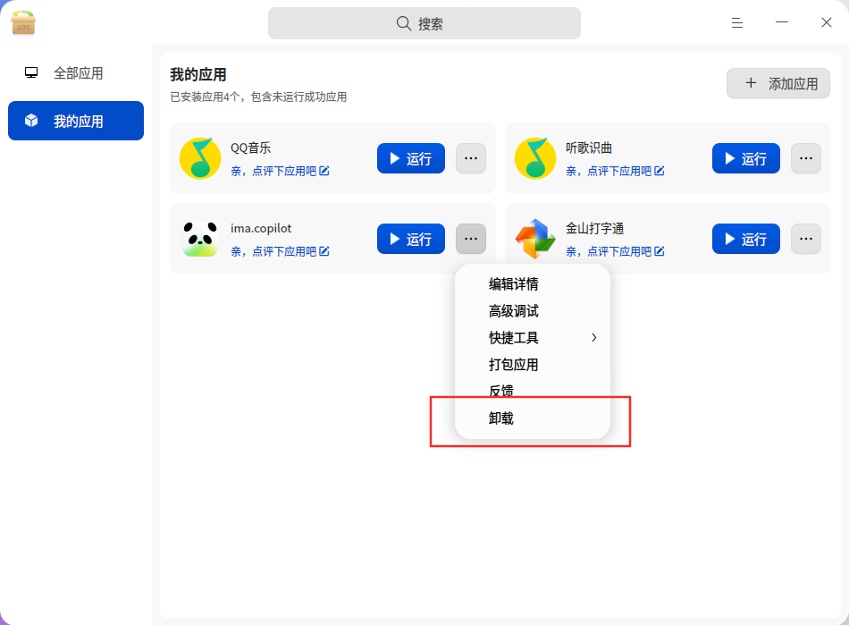The image size is (849, 625).
Task: Click the 金山打字通 pinwheel icon
Action: (x=535, y=239)
